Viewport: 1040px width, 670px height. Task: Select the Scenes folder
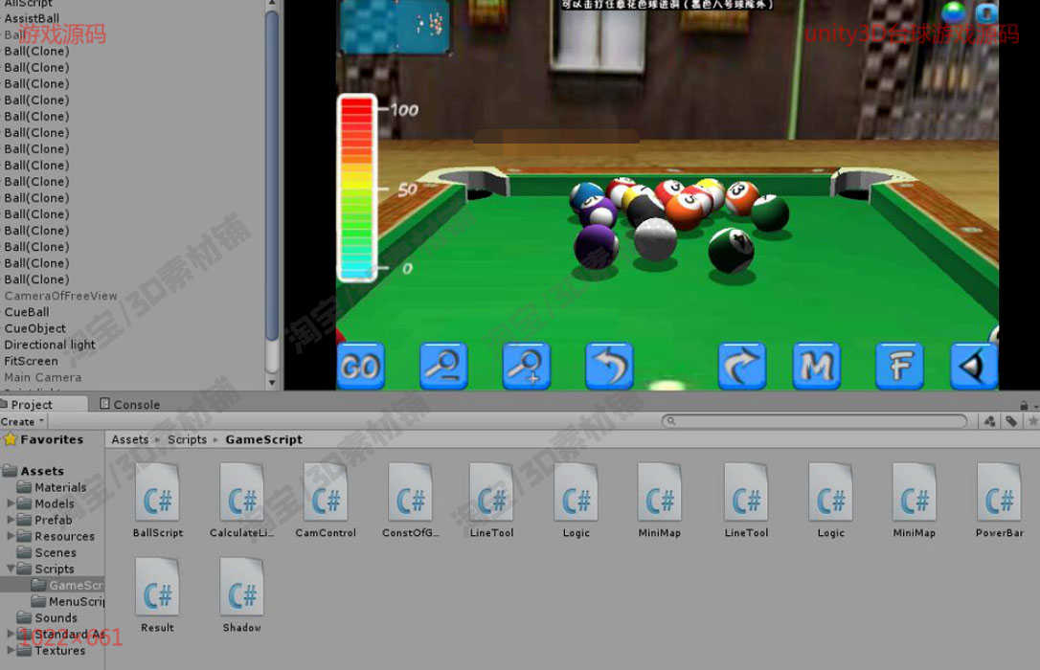pyautogui.click(x=46, y=552)
